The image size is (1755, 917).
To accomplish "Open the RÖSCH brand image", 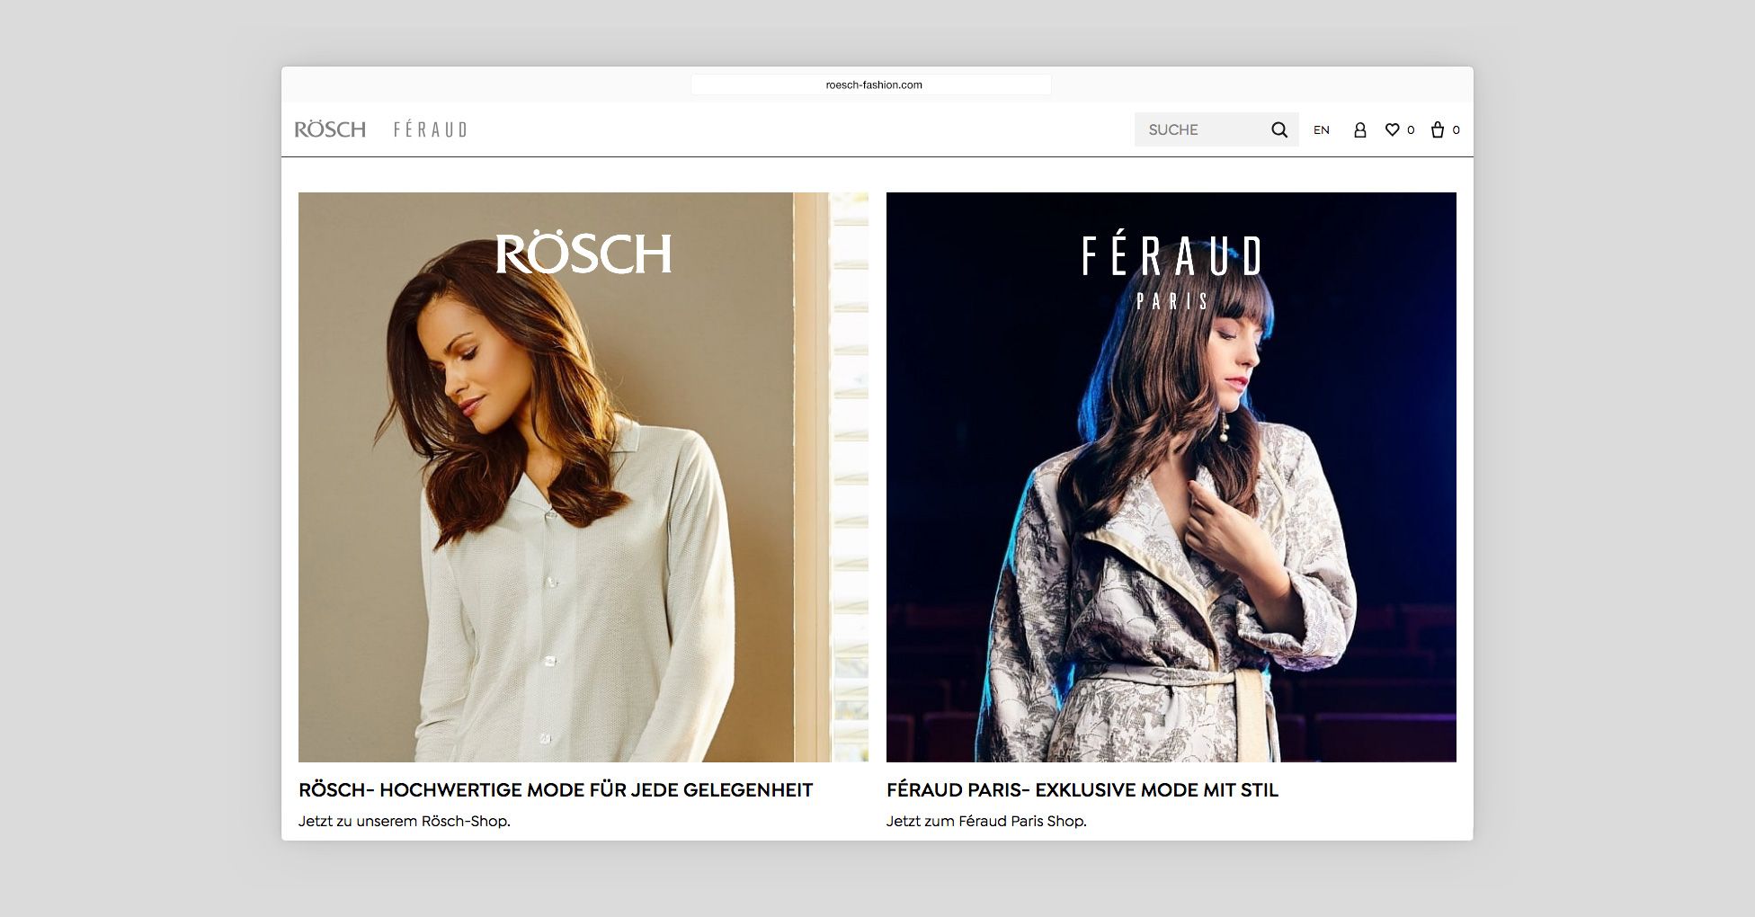I will (x=584, y=477).
